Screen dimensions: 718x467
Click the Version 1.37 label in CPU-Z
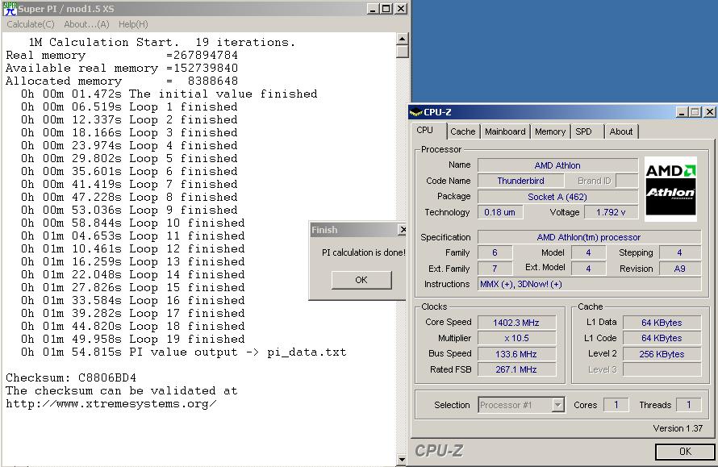coord(678,428)
